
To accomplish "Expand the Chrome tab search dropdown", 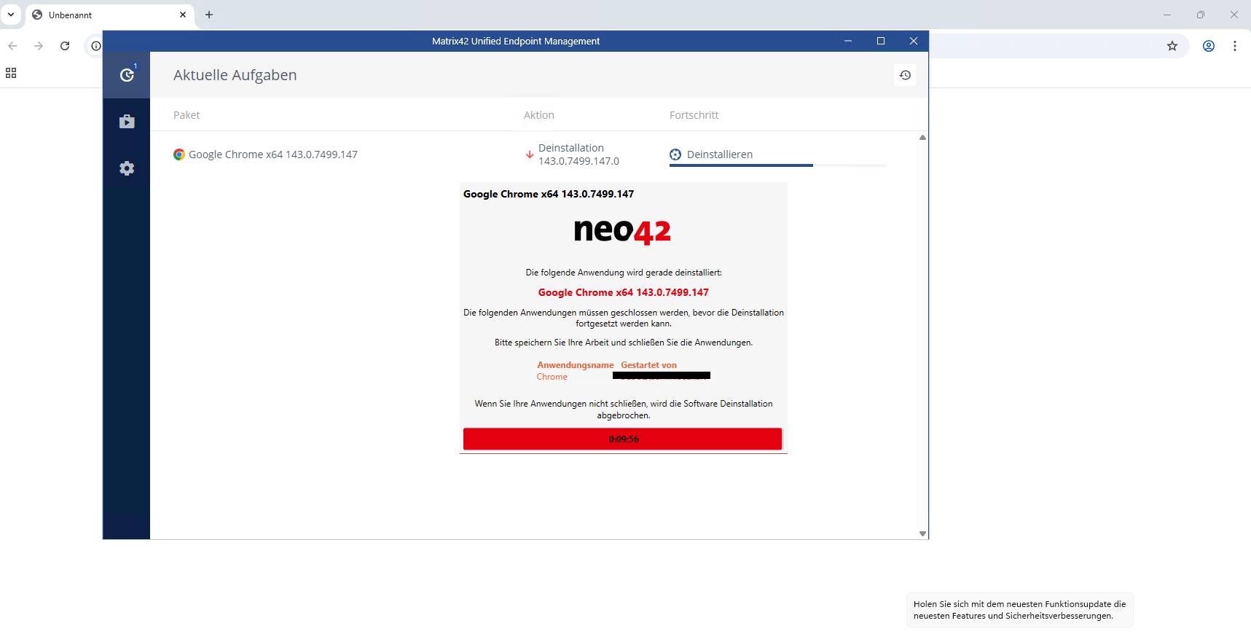I will pyautogui.click(x=11, y=15).
